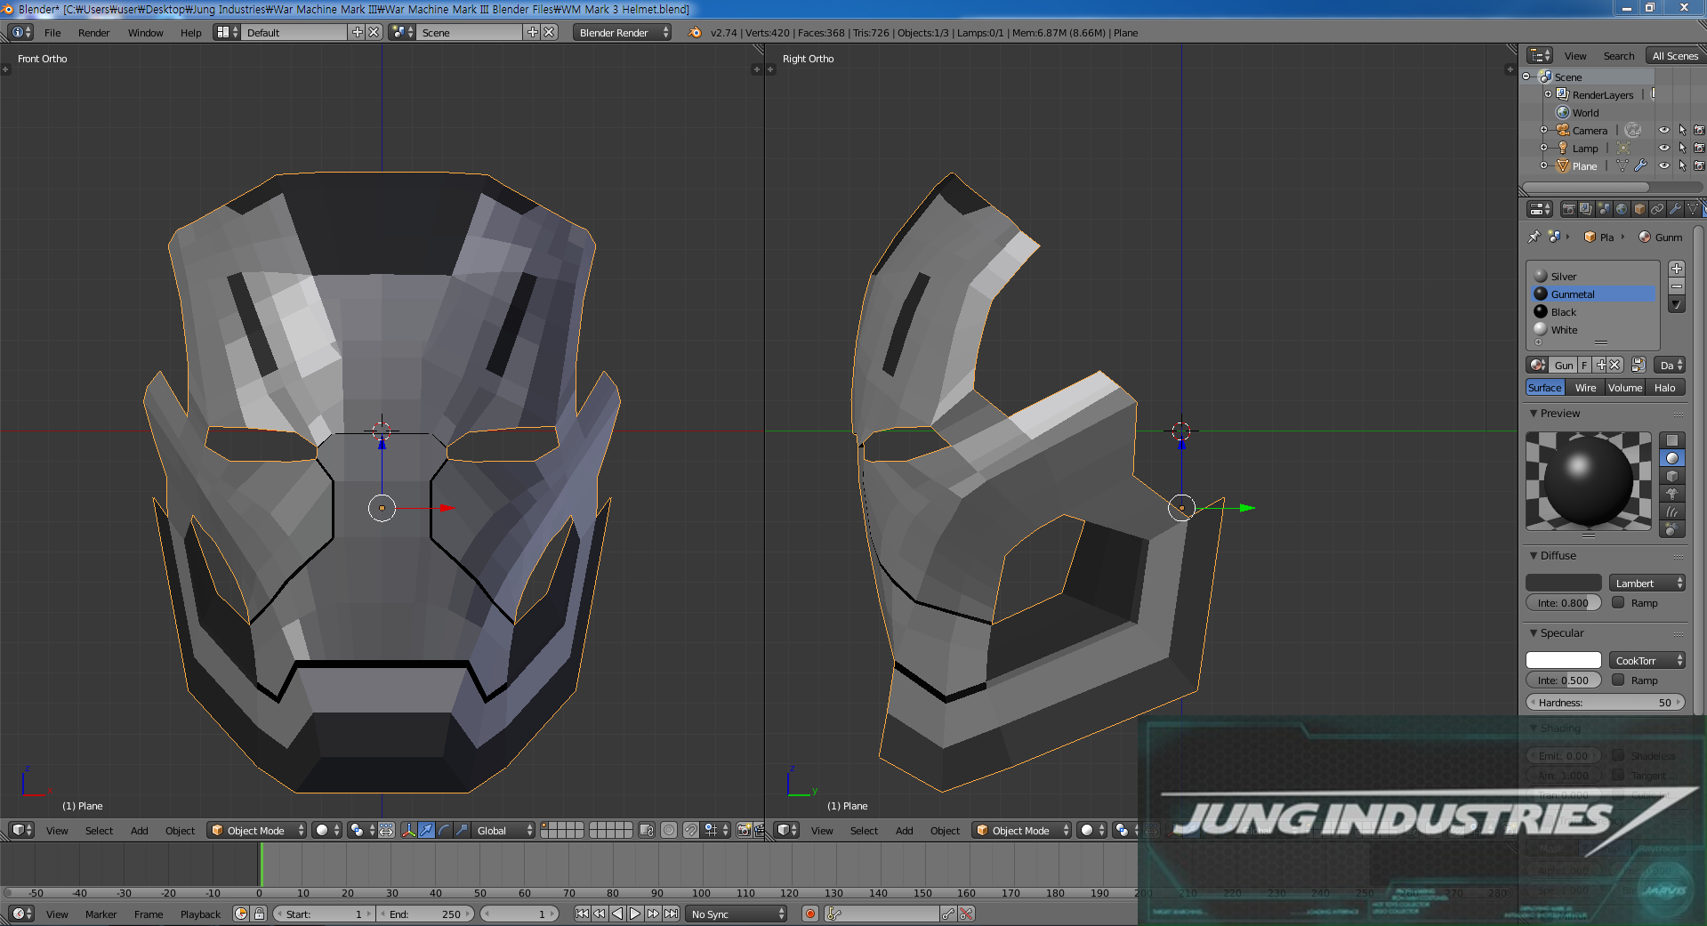Screen dimensions: 1707x926
Task: Toggle timeline preview range clock icon
Action: (x=241, y=914)
